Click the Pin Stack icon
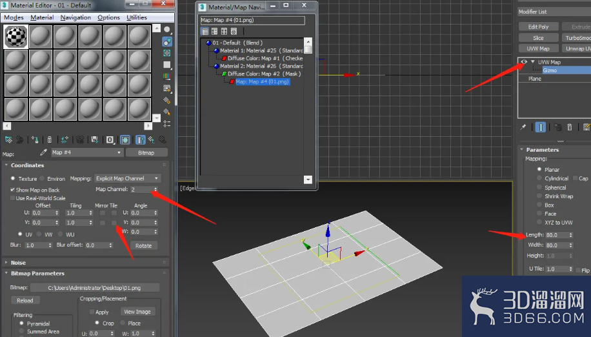Screen dimensions: 591x337 click(x=523, y=127)
